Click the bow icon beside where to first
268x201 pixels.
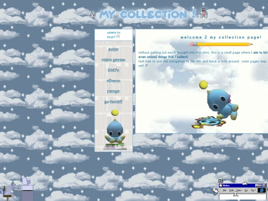tap(118, 36)
